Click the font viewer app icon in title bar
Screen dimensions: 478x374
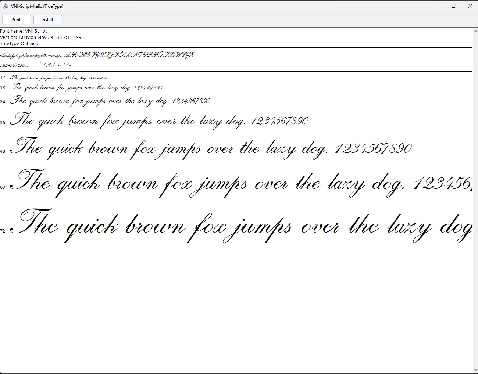(x=6, y=6)
